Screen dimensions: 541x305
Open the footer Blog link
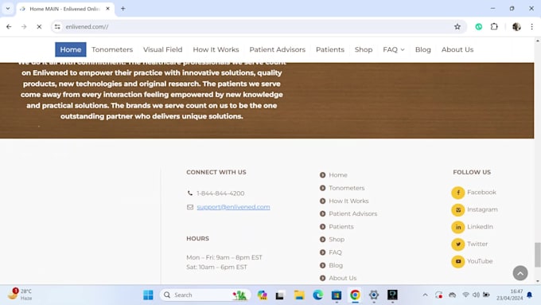pyautogui.click(x=336, y=265)
